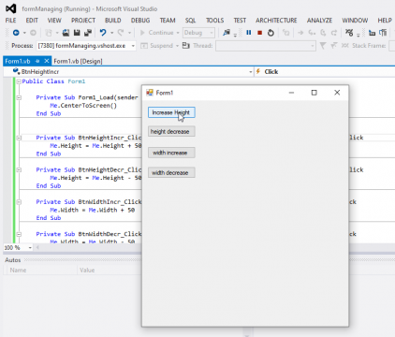Restart the debug session icon
This screenshot has height=337, width=395.
(271, 33)
